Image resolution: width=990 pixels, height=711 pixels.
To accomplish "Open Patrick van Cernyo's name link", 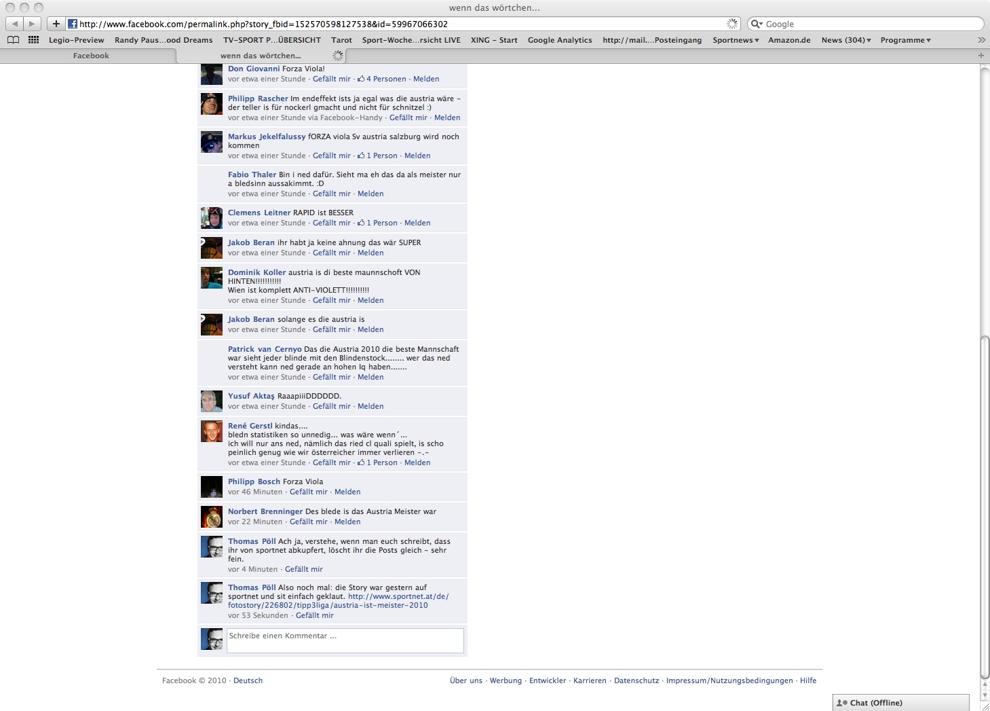I will (265, 349).
